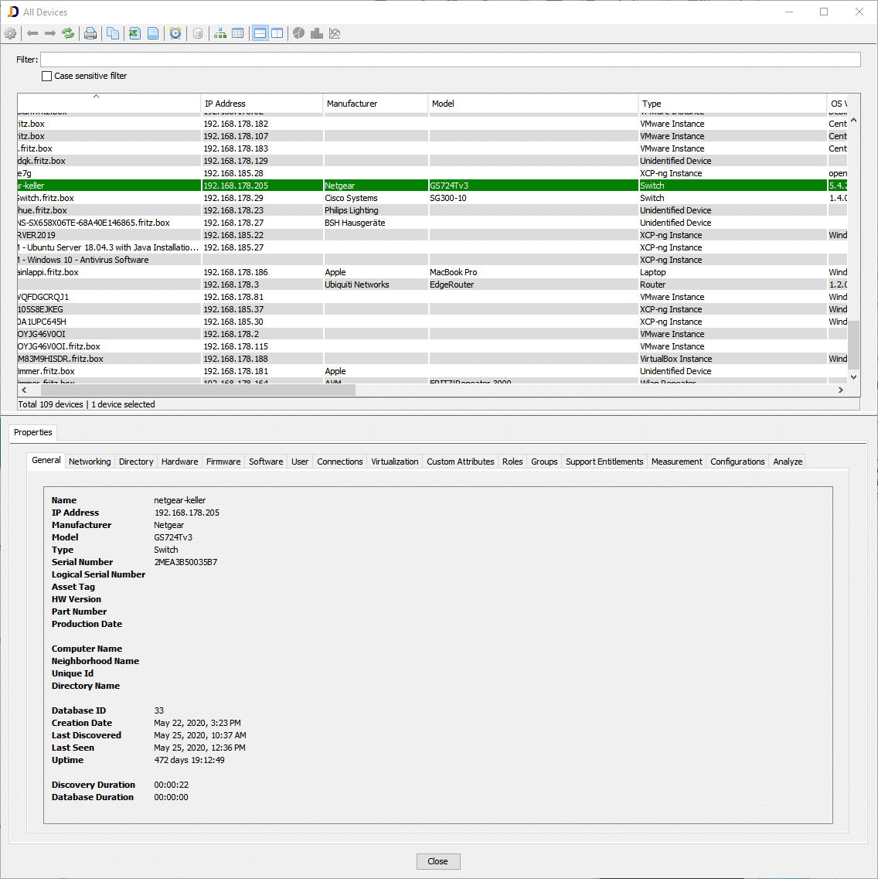This screenshot has height=879, width=878.
Task: Toggle the horizontal split layout view
Action: coord(259,33)
